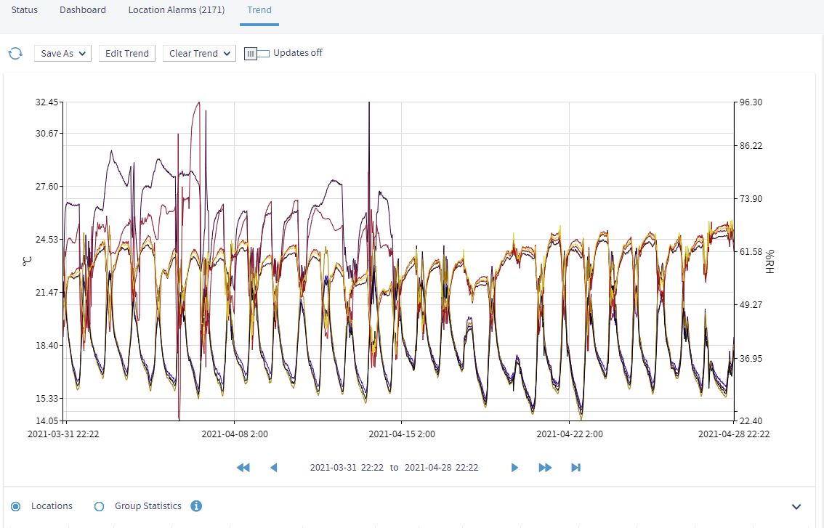Click the trend line peak in the chart
Screen dimensions: 824x528
tap(369, 104)
